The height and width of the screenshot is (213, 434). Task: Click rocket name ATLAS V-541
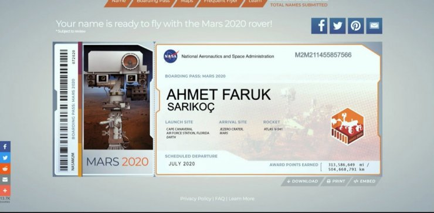pos(273,129)
